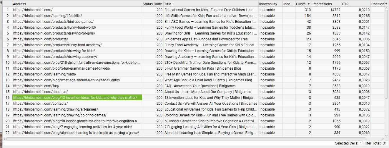Select the 210-delightful-truth-or-dare blog address

point(77,63)
